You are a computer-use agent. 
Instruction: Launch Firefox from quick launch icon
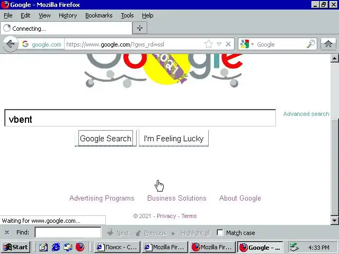[80, 247]
